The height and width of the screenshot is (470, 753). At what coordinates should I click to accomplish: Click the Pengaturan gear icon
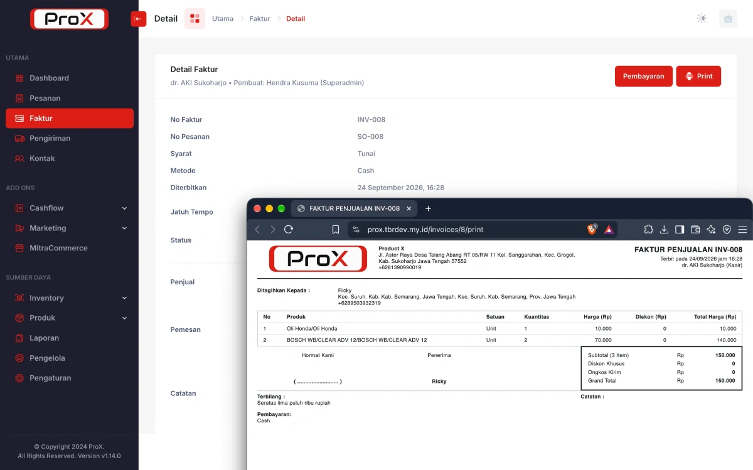(19, 378)
